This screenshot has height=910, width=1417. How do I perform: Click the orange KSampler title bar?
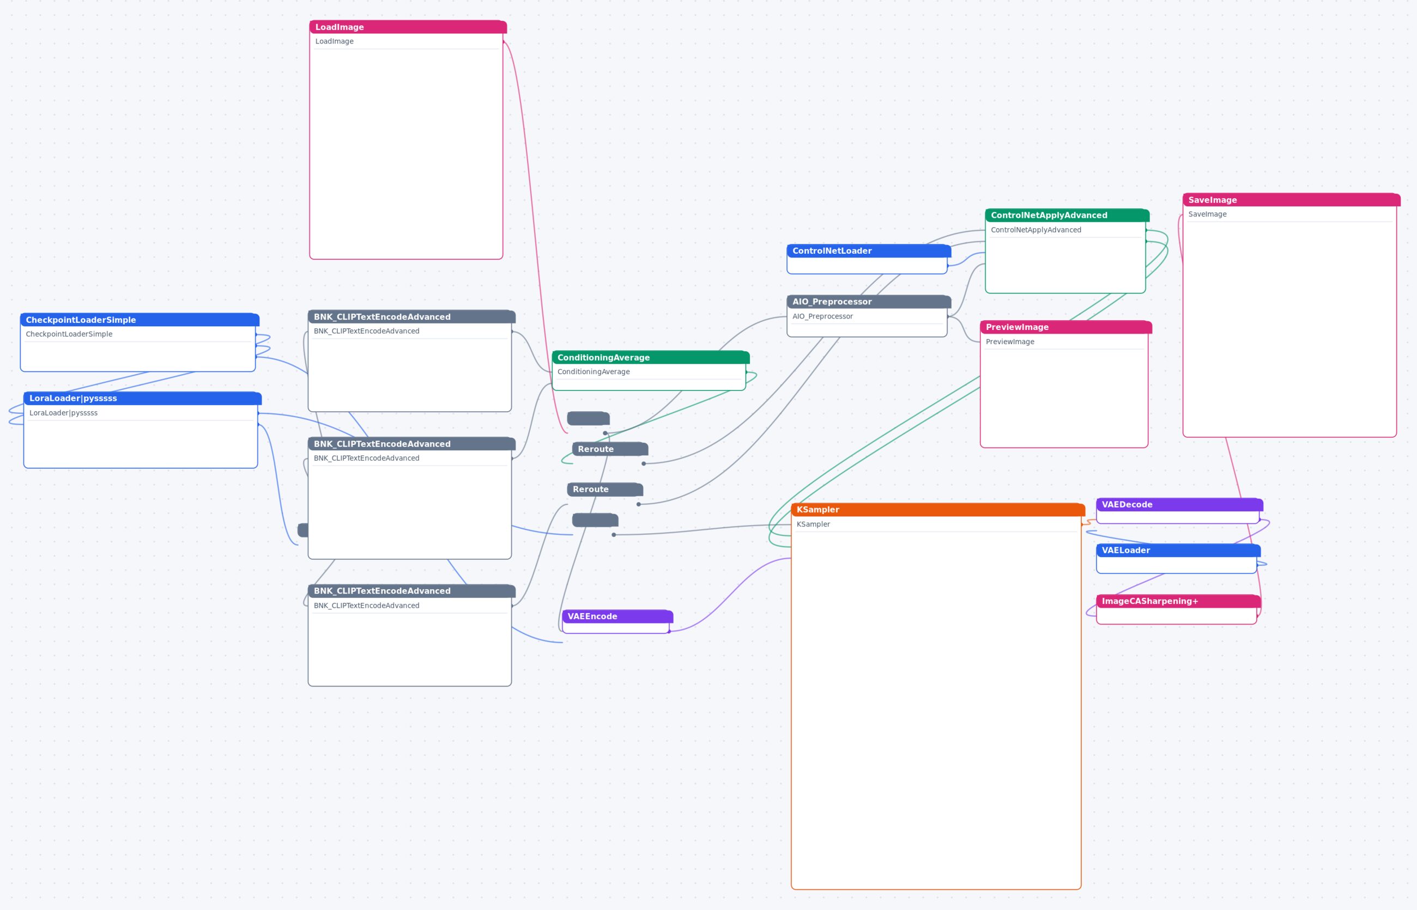pos(938,510)
